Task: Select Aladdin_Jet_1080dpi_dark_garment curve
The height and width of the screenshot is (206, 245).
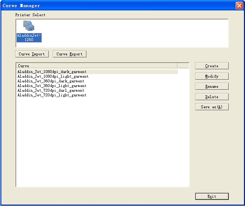Action: 97,72
